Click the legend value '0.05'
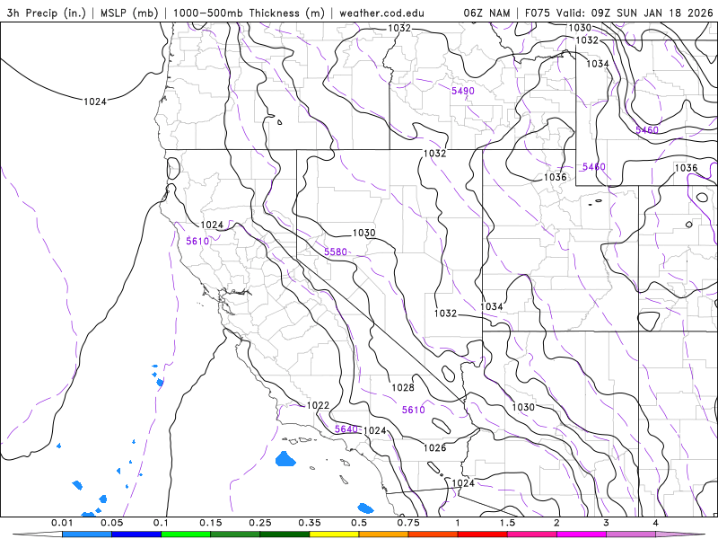 point(111,523)
